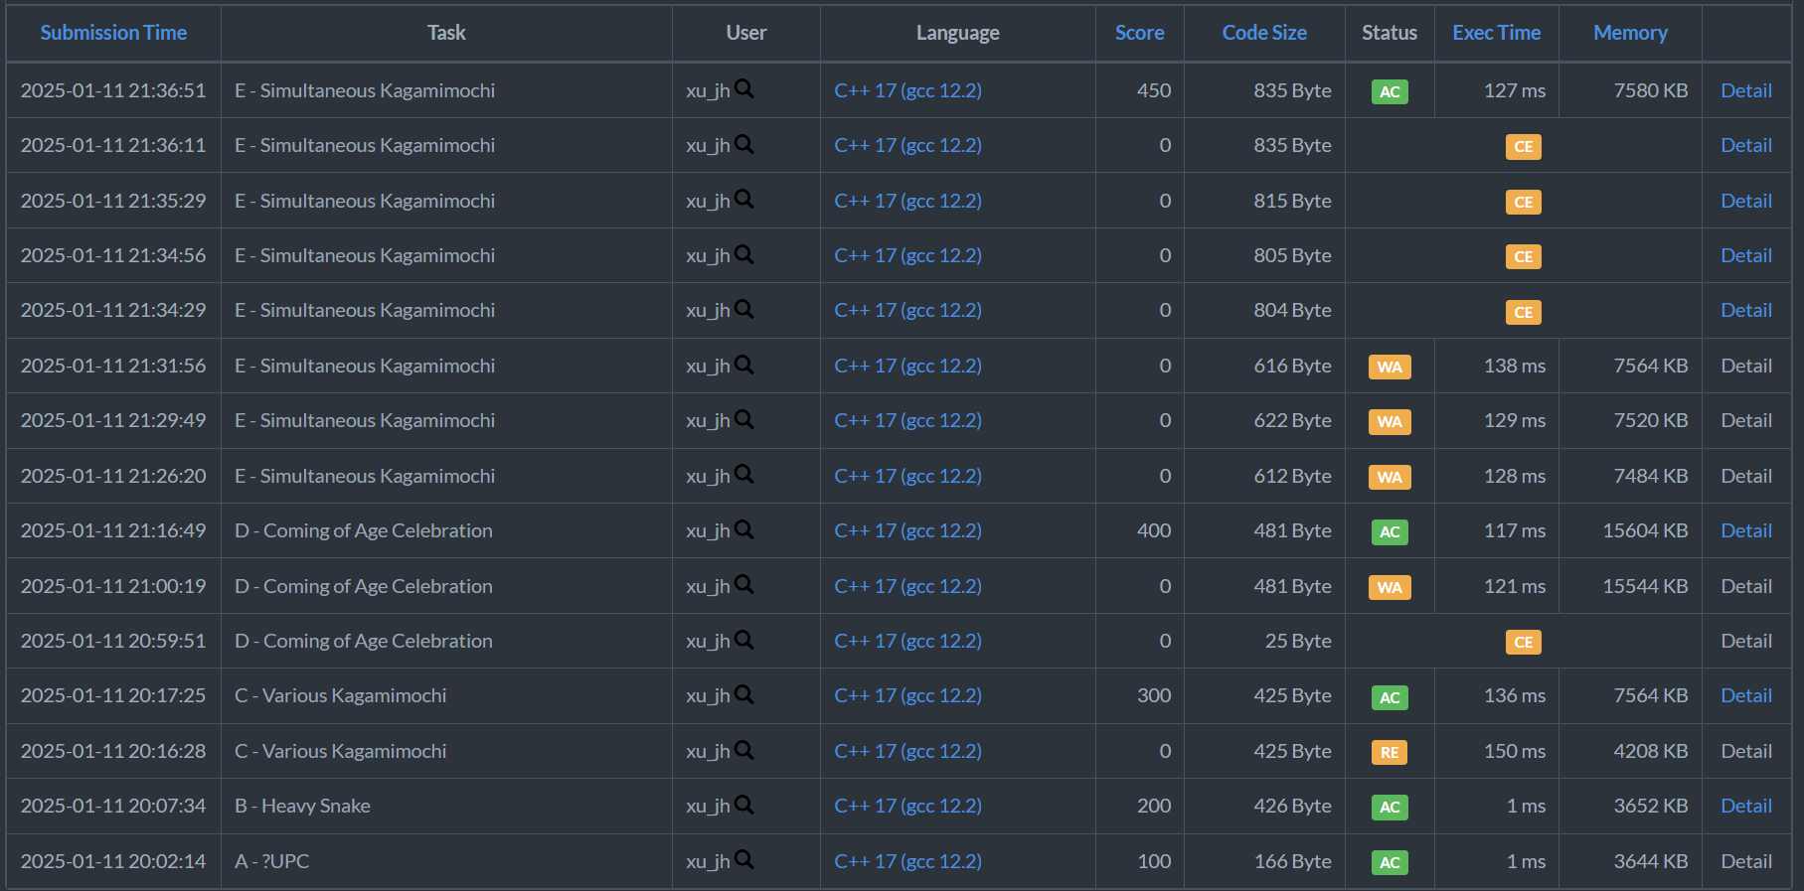Viewport: 1804px width, 891px height.
Task: Sort by the Code Size column header
Action: (x=1264, y=33)
